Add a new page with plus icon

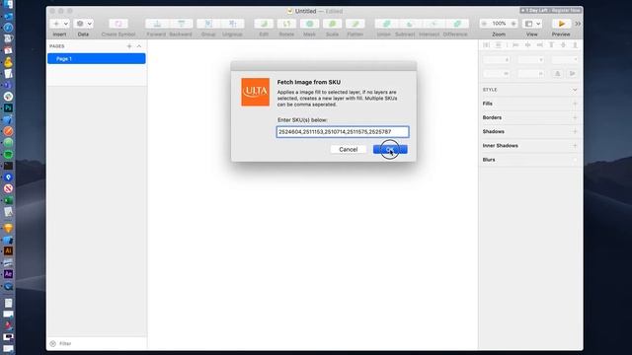click(x=129, y=46)
